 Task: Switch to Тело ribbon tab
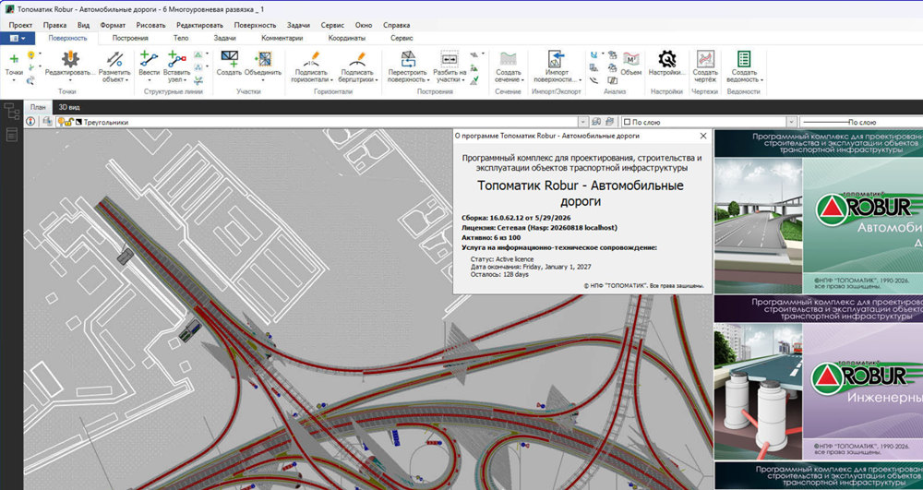(181, 38)
